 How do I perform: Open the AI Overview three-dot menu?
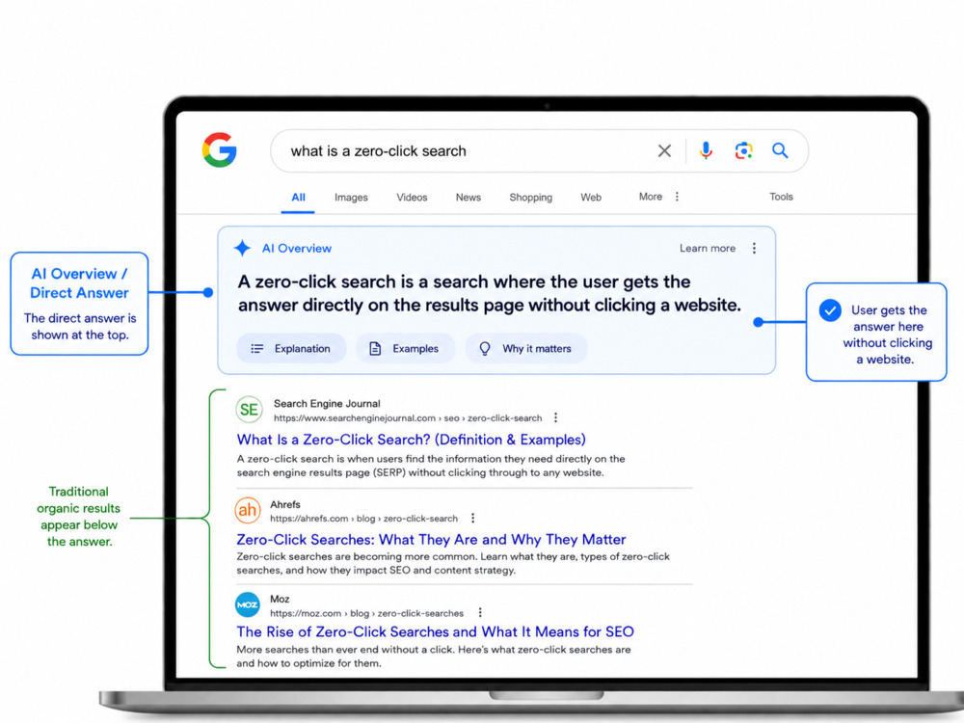pyautogui.click(x=755, y=249)
